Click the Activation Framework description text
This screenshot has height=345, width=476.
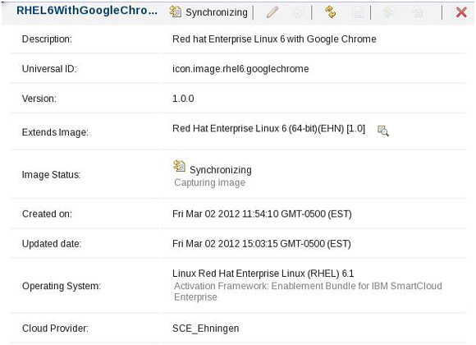pyautogui.click(x=308, y=292)
